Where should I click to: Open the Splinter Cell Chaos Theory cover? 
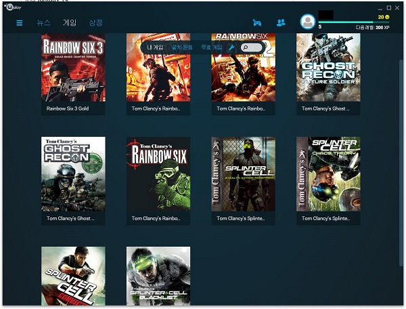(x=328, y=174)
